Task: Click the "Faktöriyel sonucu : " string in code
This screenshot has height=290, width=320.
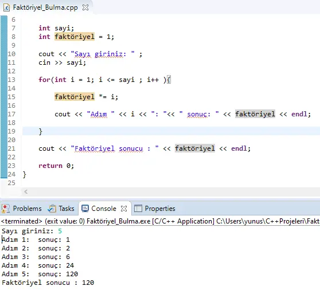Action: point(115,148)
